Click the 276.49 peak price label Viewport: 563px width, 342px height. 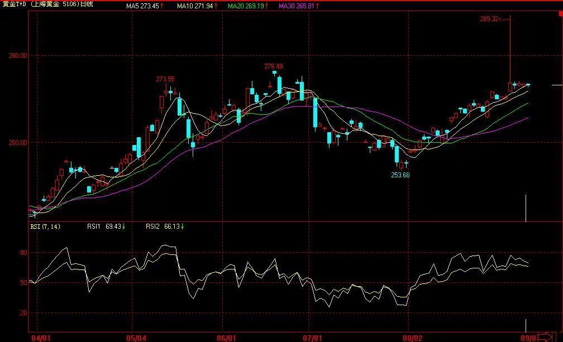(x=274, y=66)
